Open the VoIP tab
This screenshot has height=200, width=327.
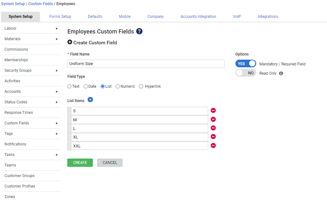[x=237, y=17]
